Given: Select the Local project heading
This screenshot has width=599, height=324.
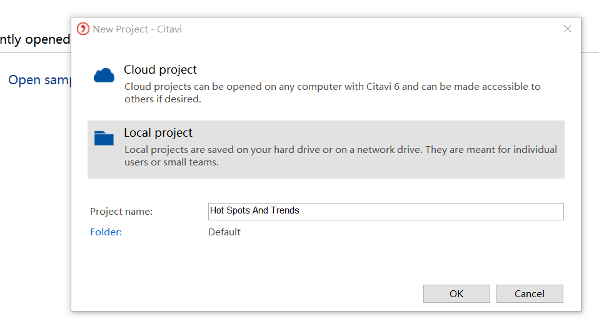Looking at the screenshot, I should click(158, 132).
